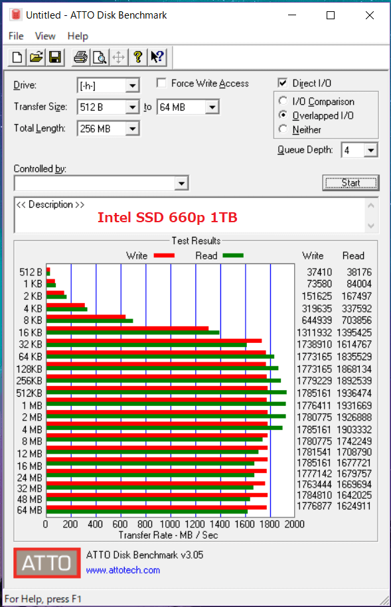Open the Queue Depth dropdown
The height and width of the screenshot is (607, 391).
tap(371, 150)
